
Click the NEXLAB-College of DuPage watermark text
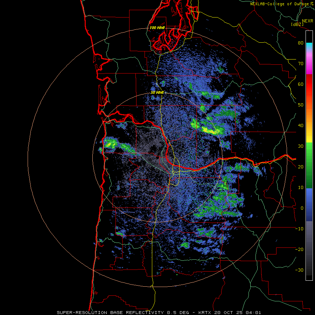click(x=281, y=4)
